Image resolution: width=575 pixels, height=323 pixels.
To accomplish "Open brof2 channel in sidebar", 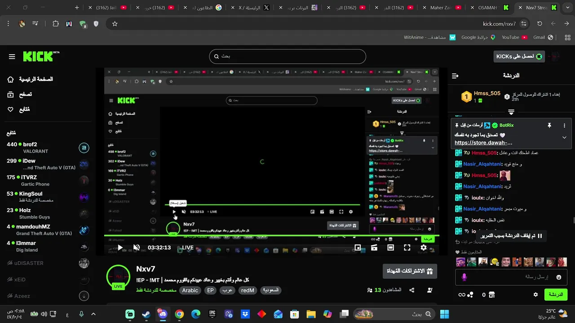I will point(47,148).
